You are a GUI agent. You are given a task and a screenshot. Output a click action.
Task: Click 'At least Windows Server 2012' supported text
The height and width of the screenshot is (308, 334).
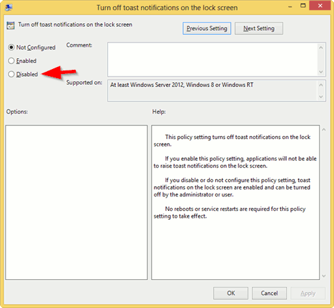click(182, 85)
